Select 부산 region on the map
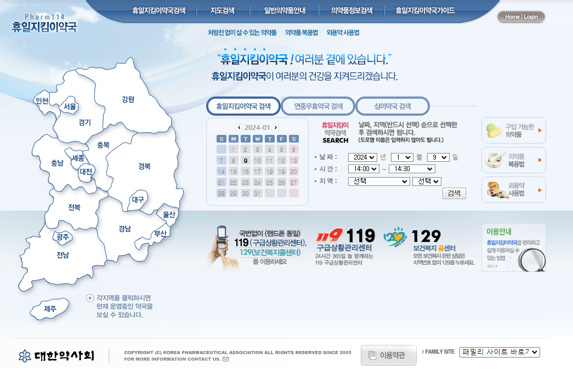This screenshot has height=380, width=573. [160, 233]
